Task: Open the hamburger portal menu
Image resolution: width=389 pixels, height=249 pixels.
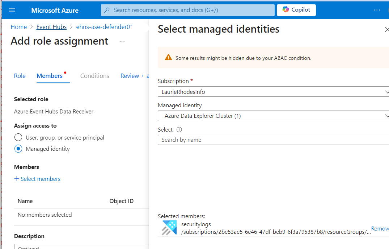Action: (12, 10)
